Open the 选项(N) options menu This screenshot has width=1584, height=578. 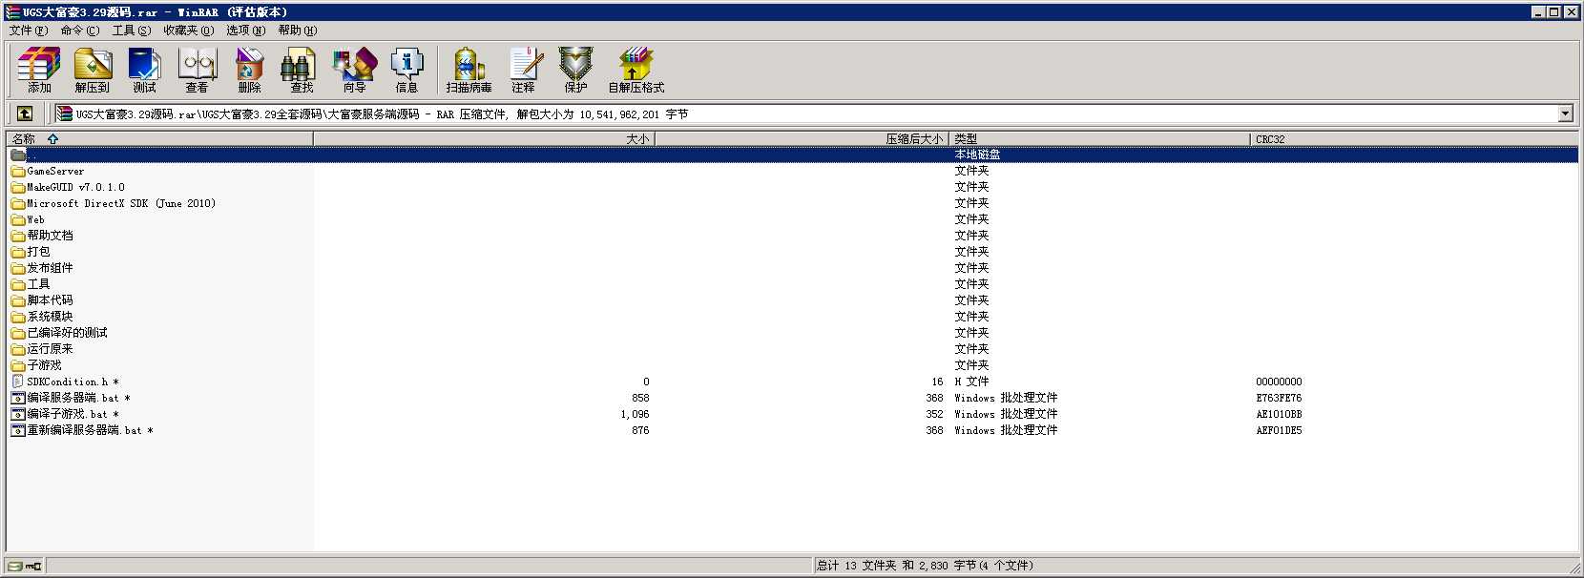pyautogui.click(x=246, y=31)
